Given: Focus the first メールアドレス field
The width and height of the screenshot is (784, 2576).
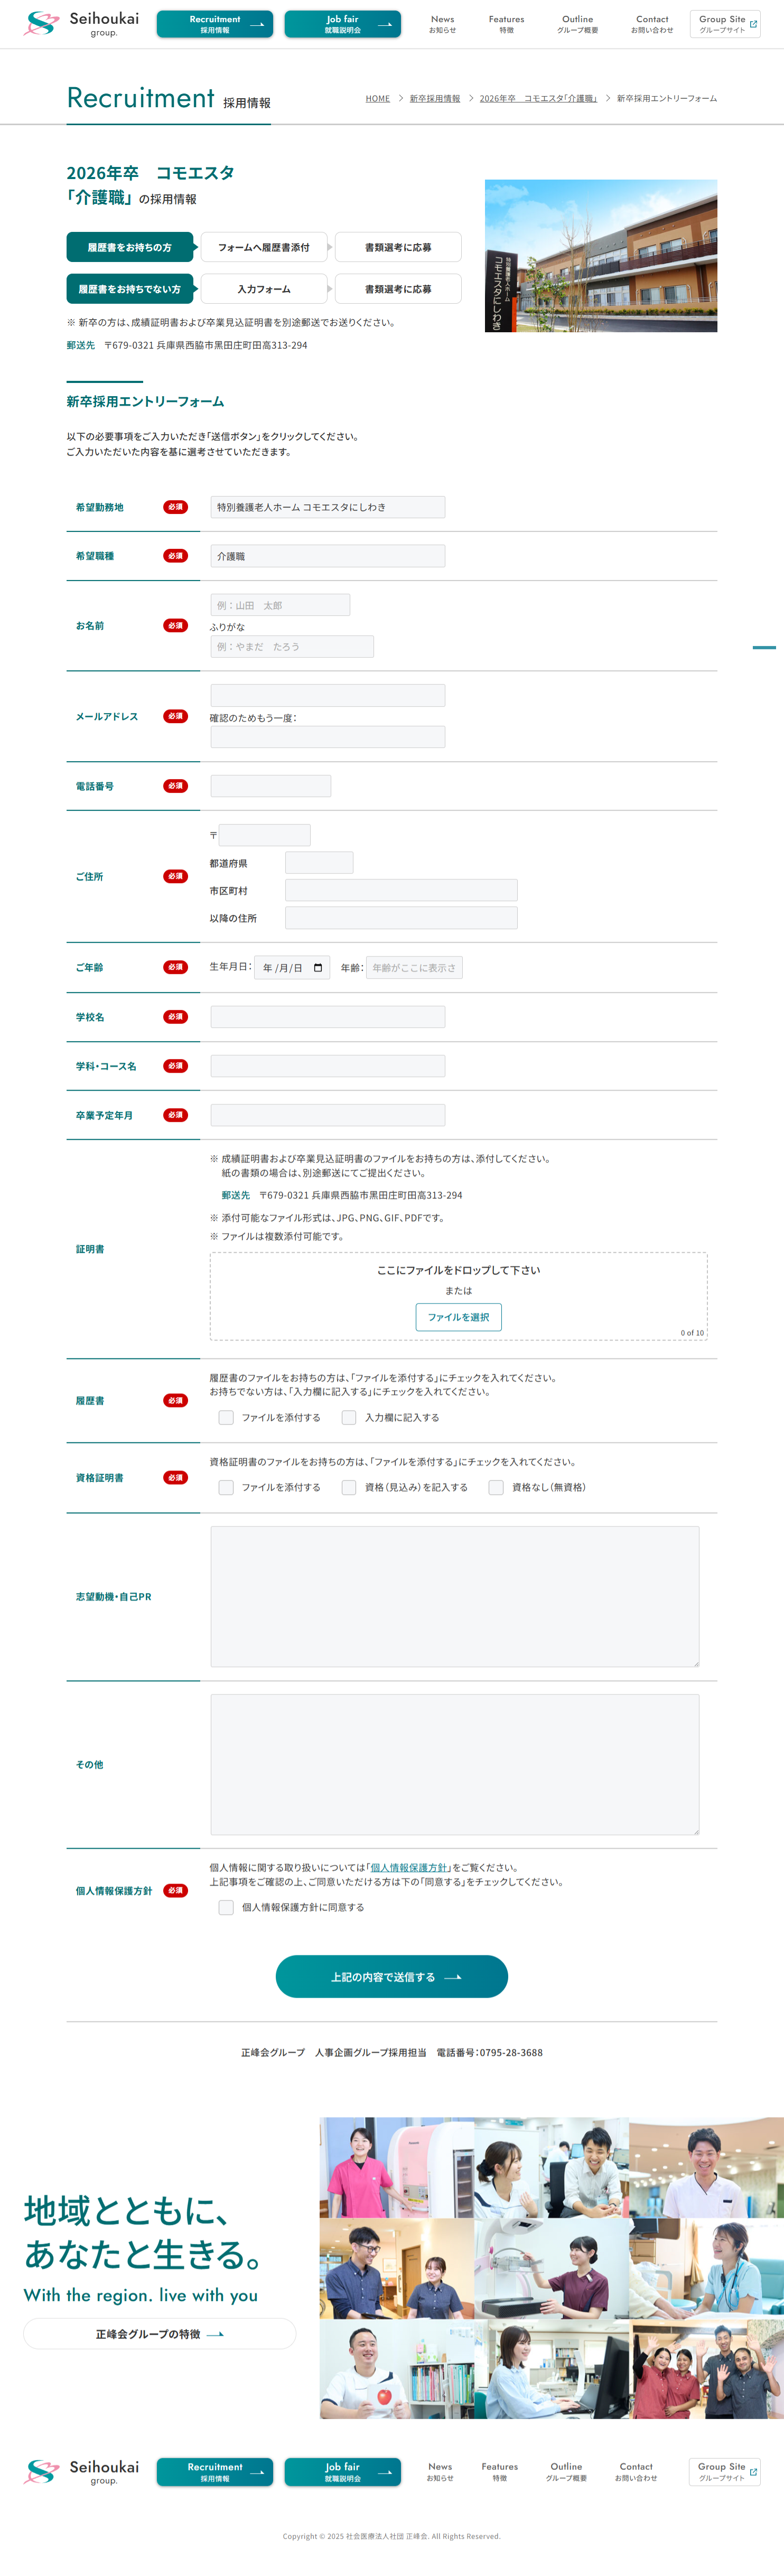Looking at the screenshot, I should pos(328,695).
